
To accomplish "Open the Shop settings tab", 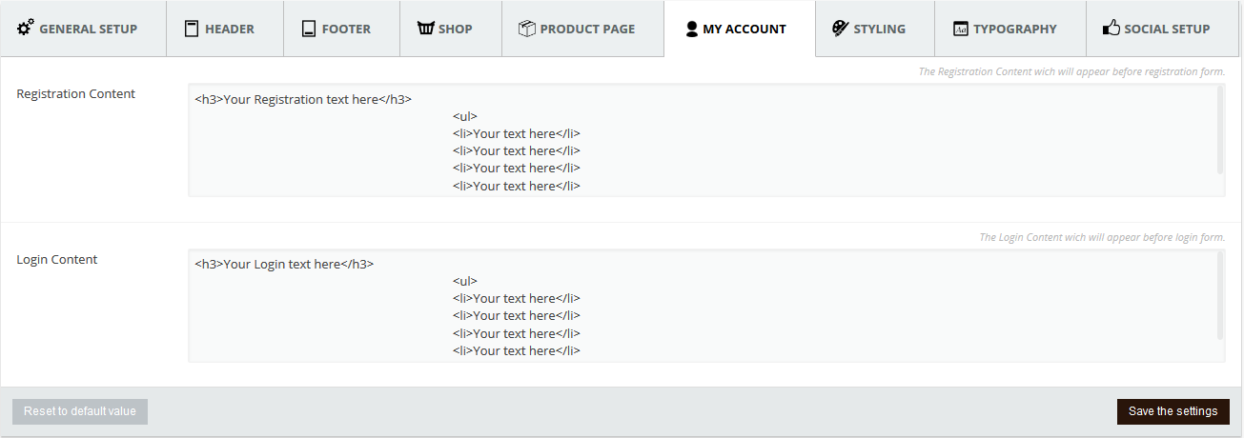I will (450, 29).
